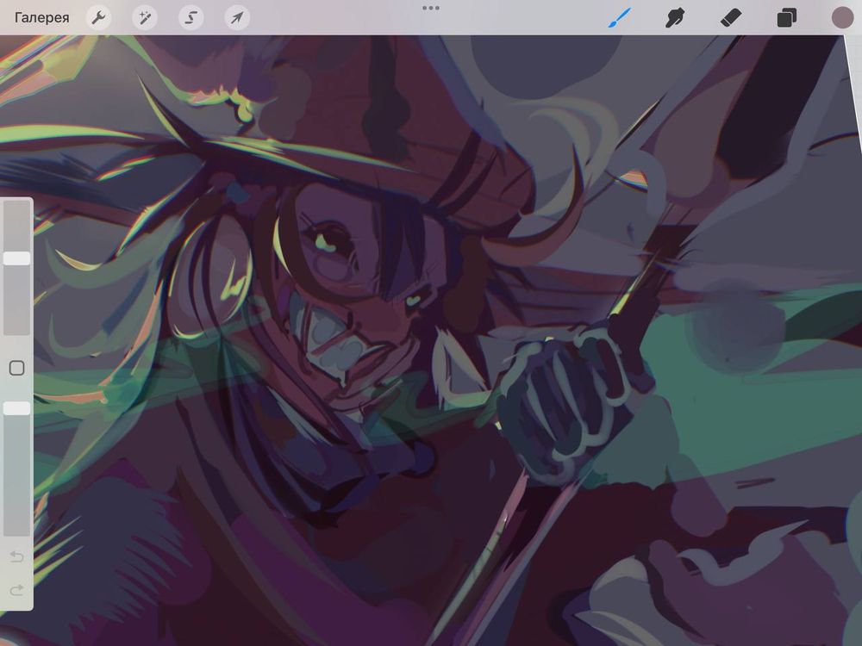Tap the three-dot multitasking menu at top

(431, 8)
